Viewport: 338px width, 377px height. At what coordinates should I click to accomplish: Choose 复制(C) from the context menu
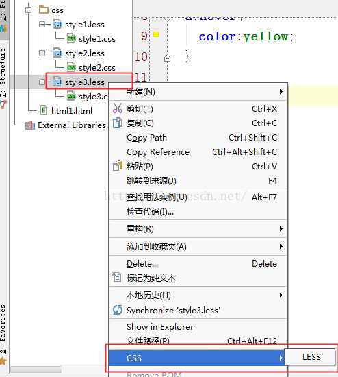point(198,123)
